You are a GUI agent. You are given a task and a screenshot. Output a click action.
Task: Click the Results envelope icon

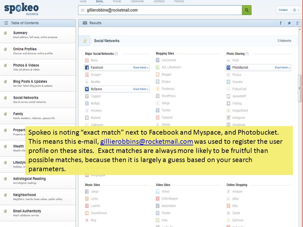[x=85, y=23]
